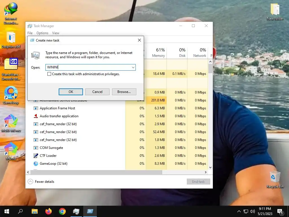Viewport: 289px width, 217px height.
Task: Minimize the Task Manager window
Action: tap(181, 26)
